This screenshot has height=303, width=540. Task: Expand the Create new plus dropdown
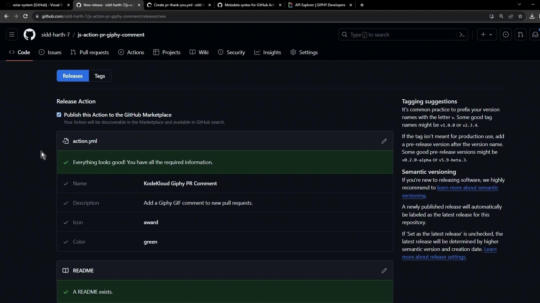click(x=487, y=35)
